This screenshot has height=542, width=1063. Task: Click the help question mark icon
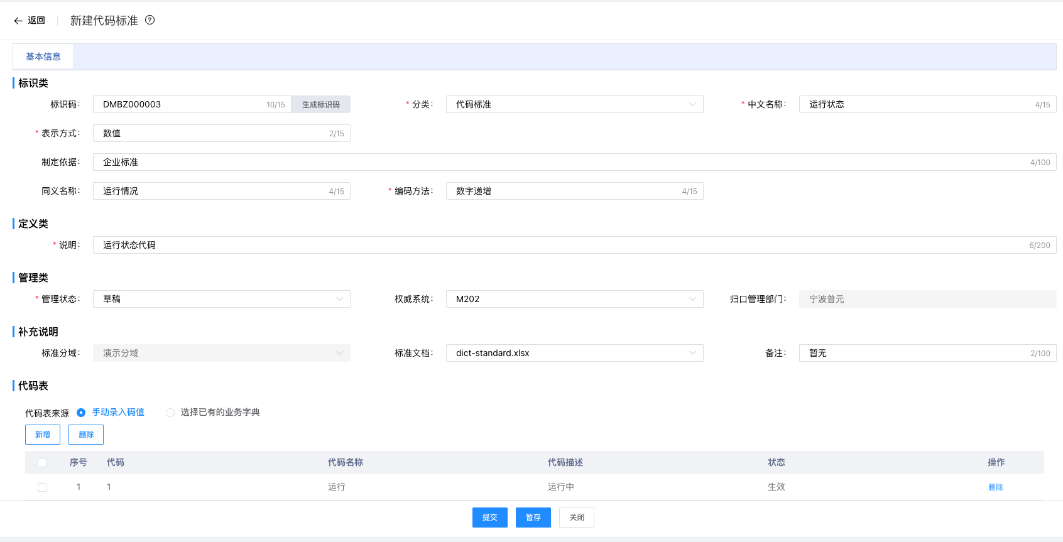coord(150,20)
